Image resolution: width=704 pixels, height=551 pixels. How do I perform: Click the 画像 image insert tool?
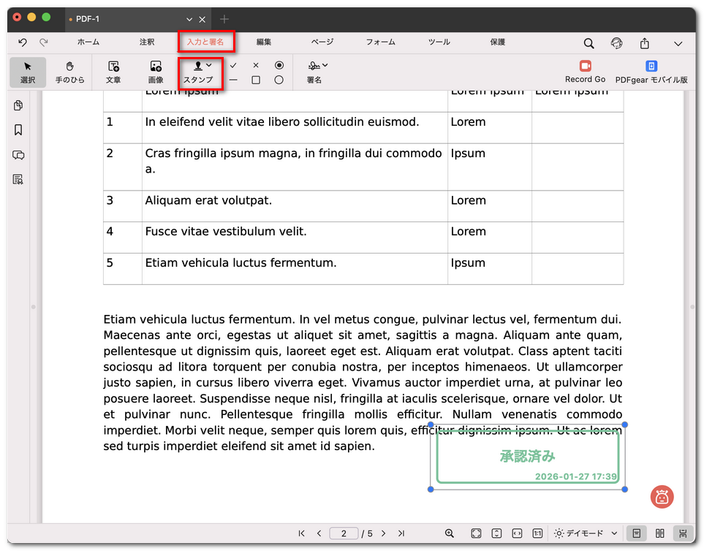coord(156,72)
